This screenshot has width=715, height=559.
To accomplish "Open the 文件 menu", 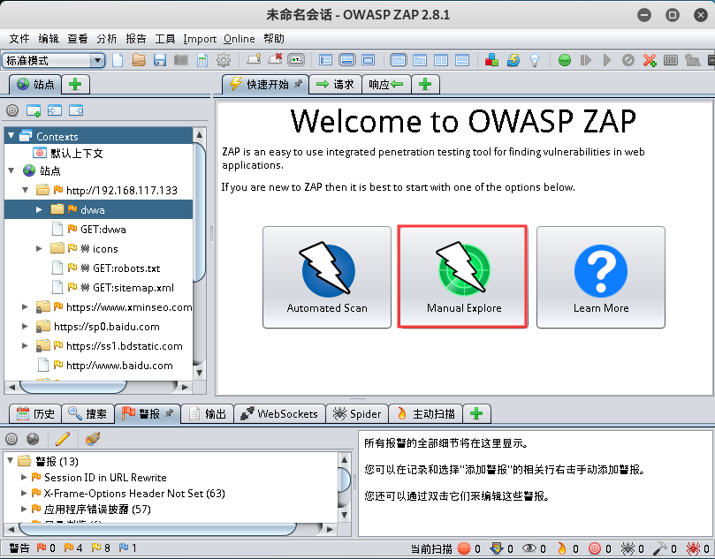I will [x=19, y=39].
